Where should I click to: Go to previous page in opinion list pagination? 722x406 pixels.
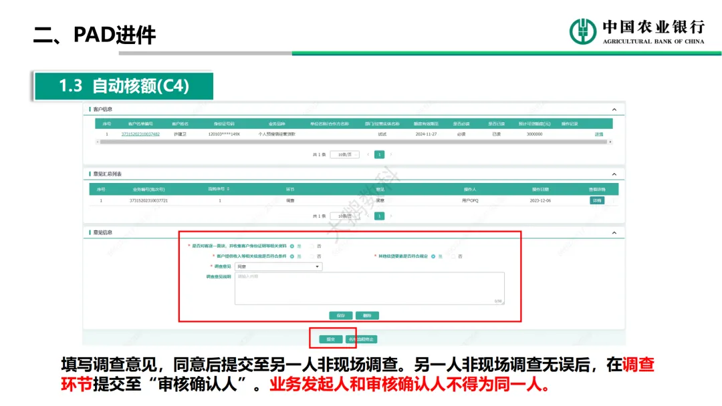[367, 216]
